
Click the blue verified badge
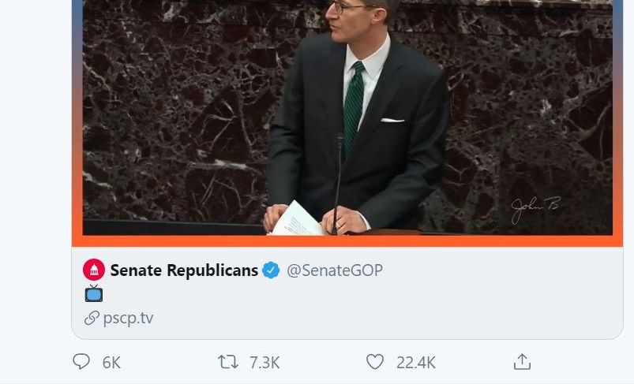[x=272, y=270]
